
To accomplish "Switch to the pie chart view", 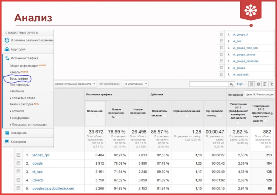I will 258,84.
